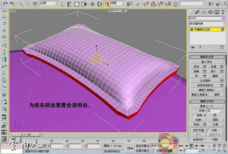
Task: Switch to the Create panel tab
Action: (x=192, y=12)
